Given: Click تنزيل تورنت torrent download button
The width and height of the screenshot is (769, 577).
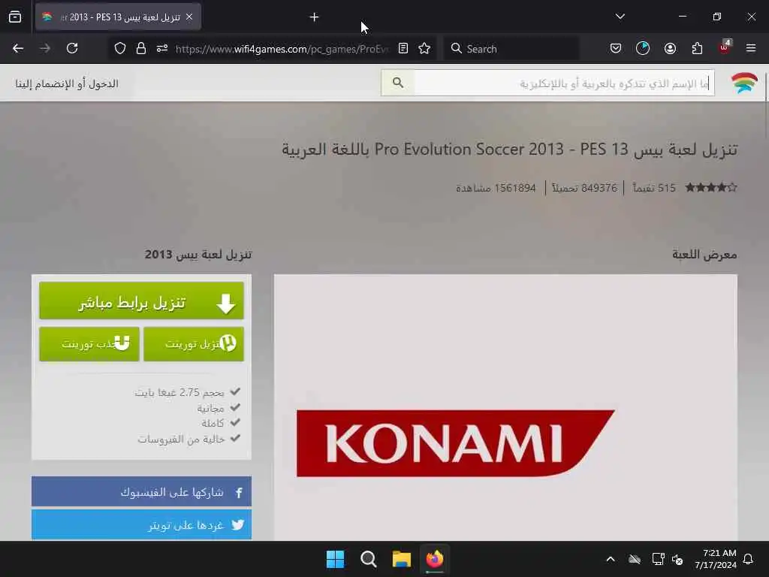Looking at the screenshot, I should tap(194, 344).
